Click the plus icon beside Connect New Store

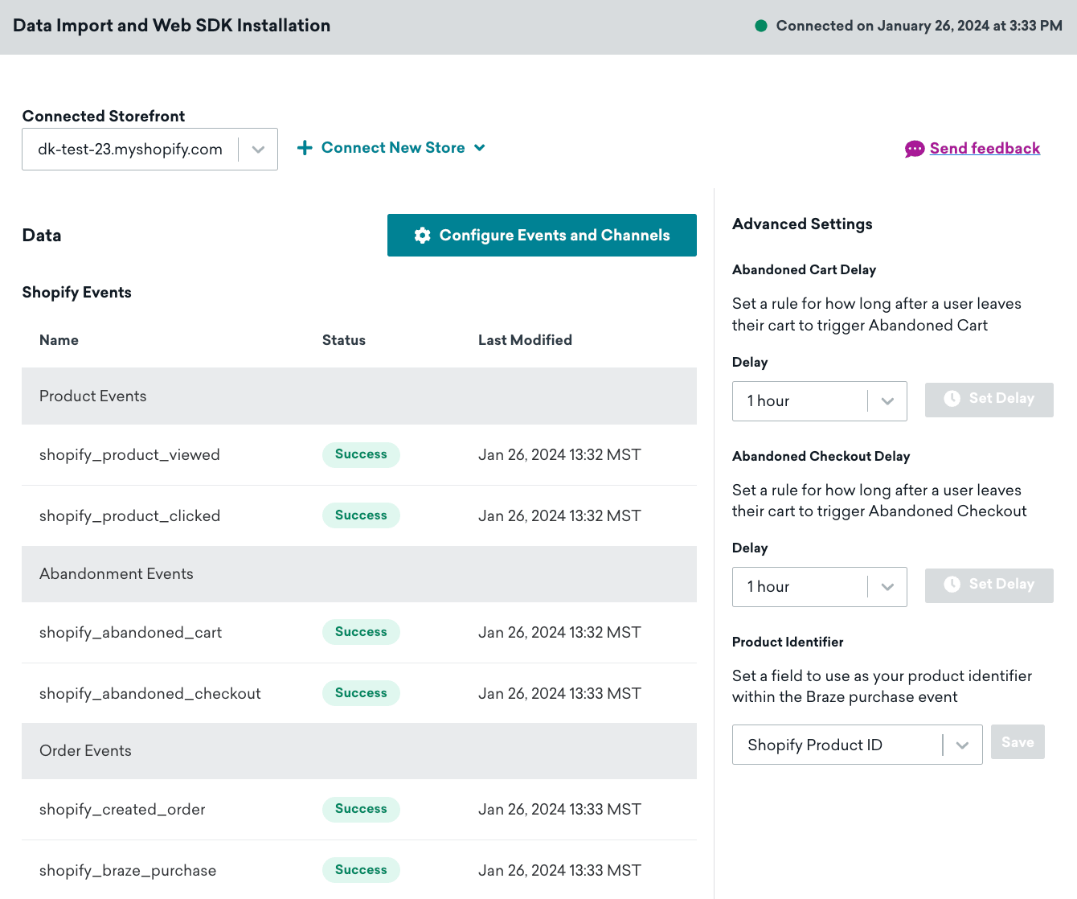(x=305, y=148)
